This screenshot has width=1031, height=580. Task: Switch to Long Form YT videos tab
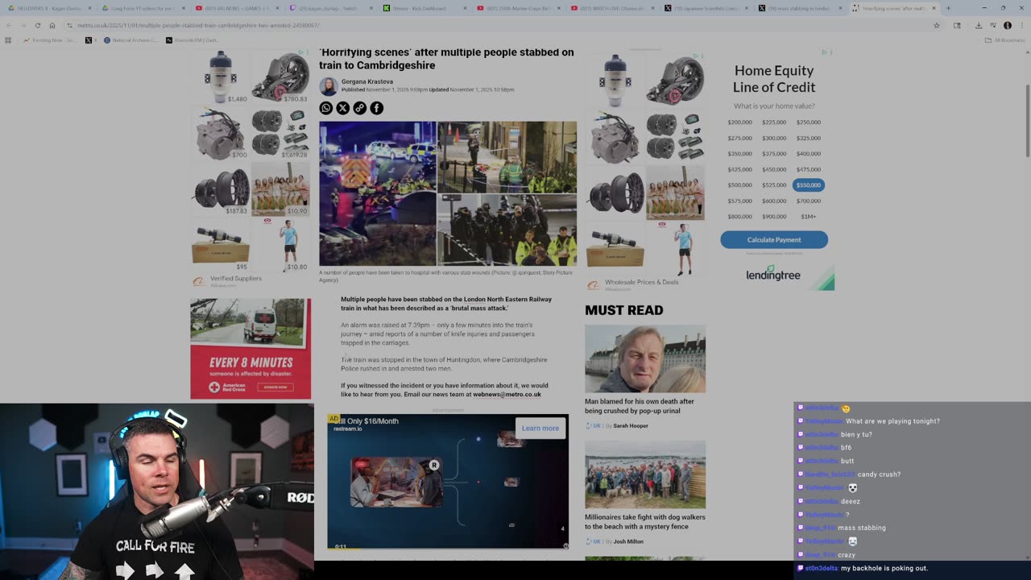point(143,8)
